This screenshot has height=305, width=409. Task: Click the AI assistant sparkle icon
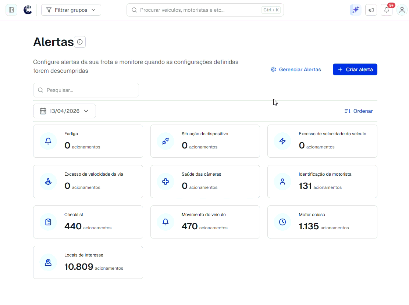355,10
